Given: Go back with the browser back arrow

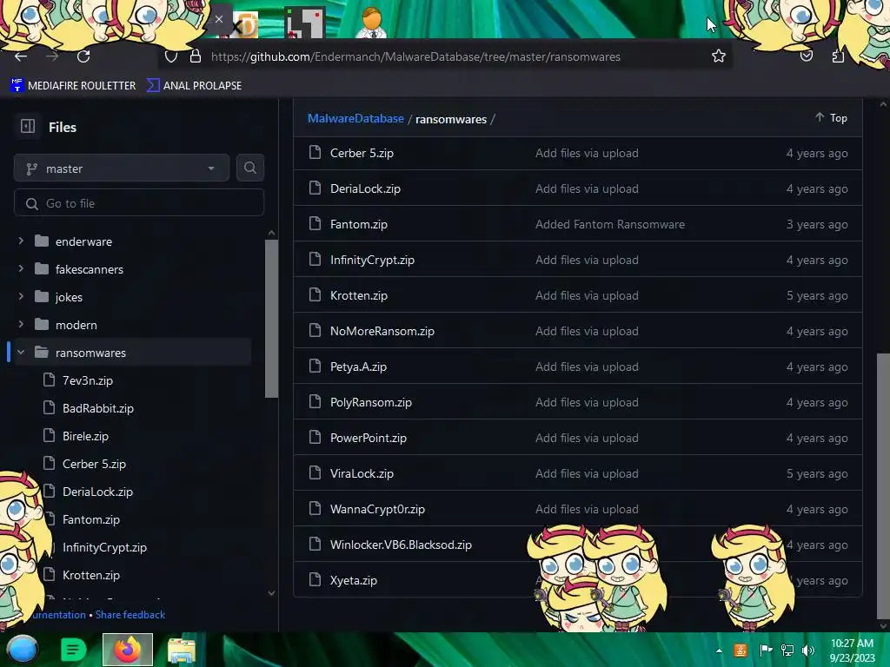Looking at the screenshot, I should pyautogui.click(x=21, y=56).
